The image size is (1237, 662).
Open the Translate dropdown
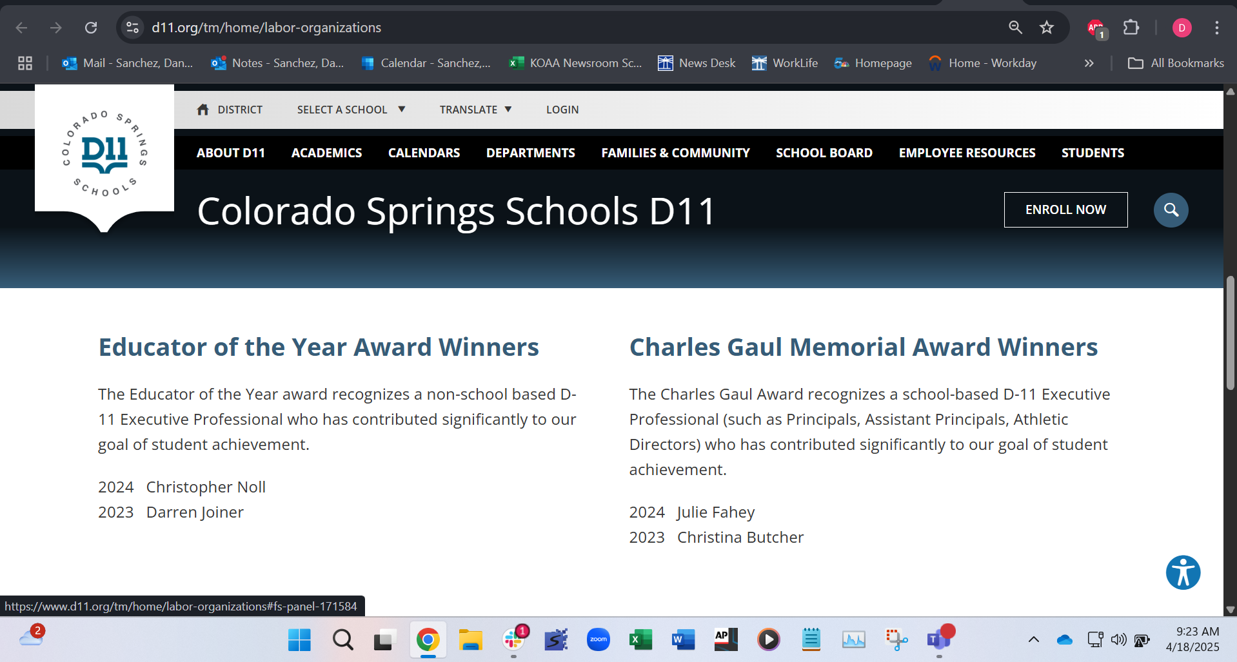475,110
